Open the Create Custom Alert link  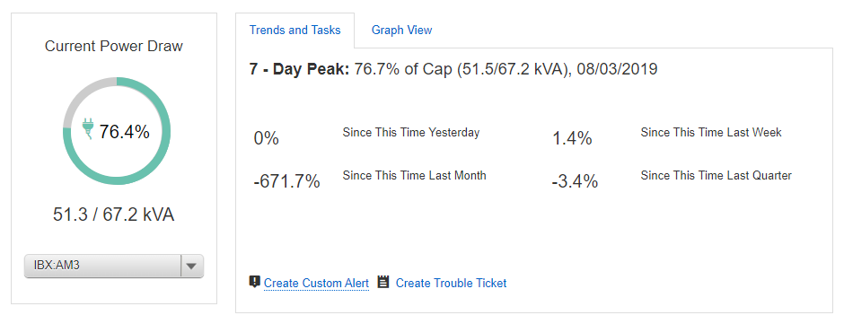coord(316,283)
